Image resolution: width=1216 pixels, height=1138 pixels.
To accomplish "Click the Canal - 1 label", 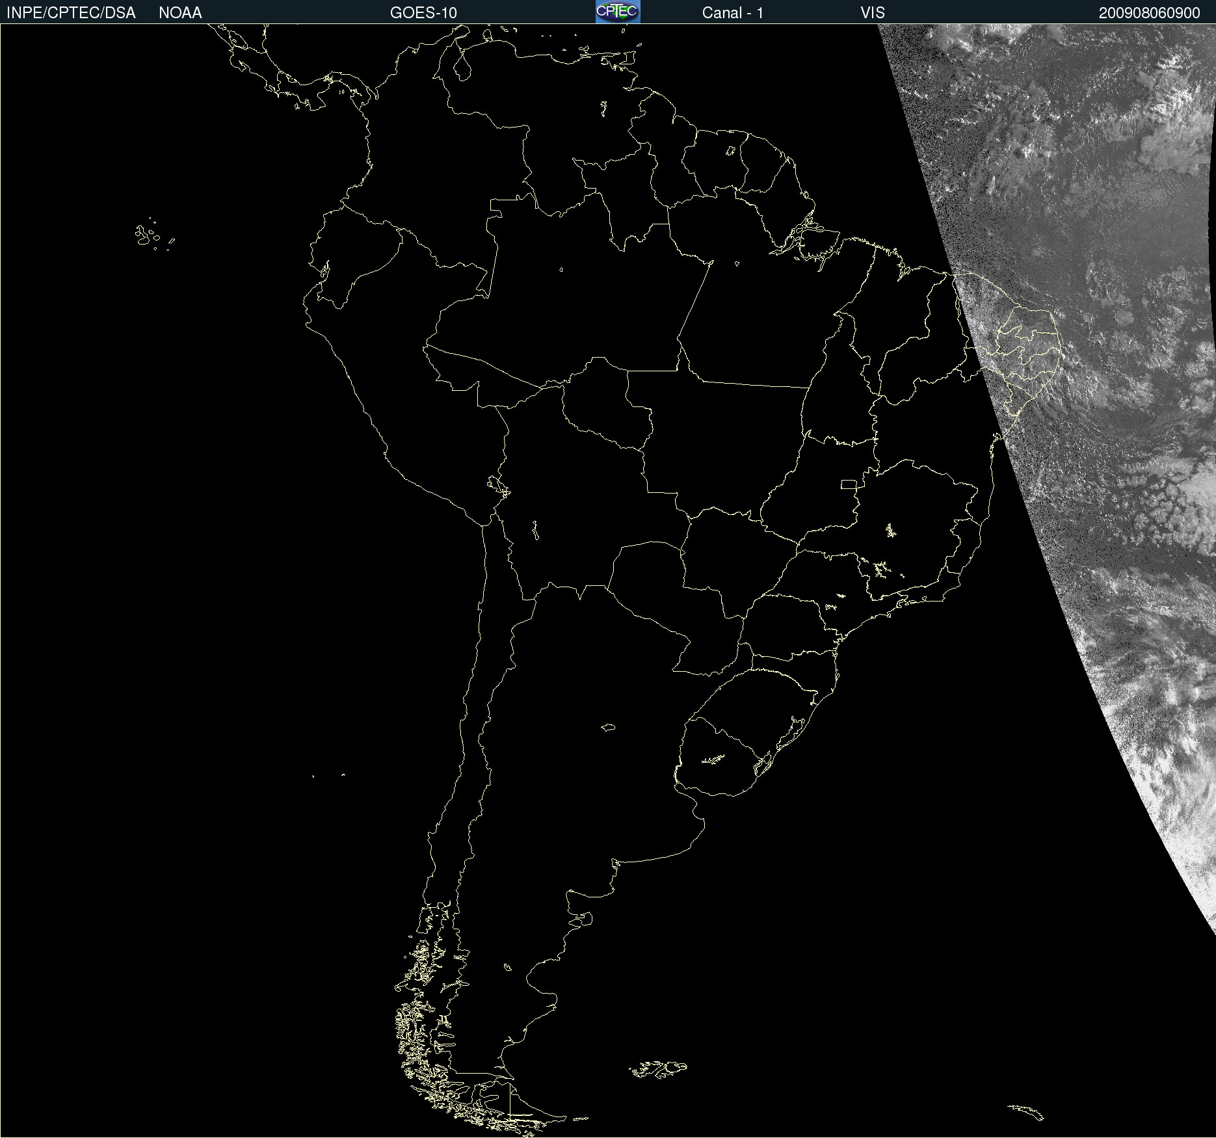I will point(733,13).
